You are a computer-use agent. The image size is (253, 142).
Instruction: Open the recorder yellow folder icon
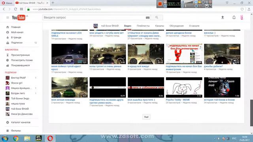(200, 2)
